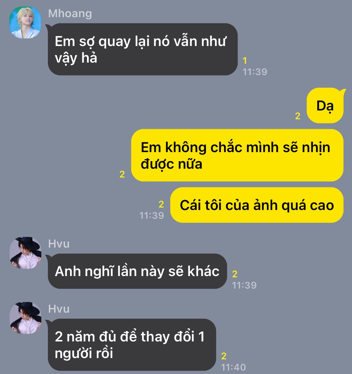
Task: Tap unread count 1 beside Mhoang's message
Action: (x=245, y=61)
